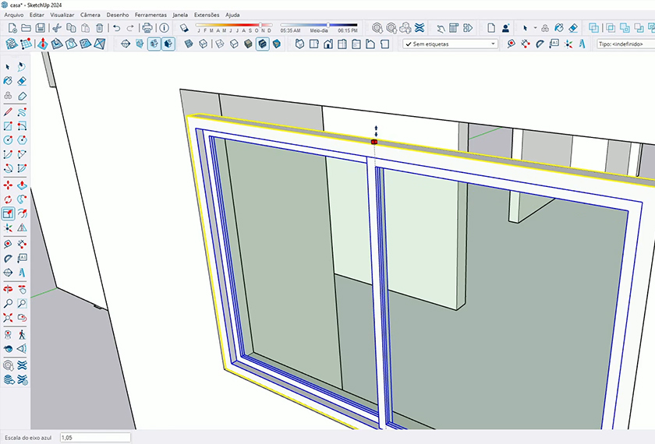This screenshot has height=444, width=655.
Task: Click the Undo arrow icon
Action: (116, 28)
